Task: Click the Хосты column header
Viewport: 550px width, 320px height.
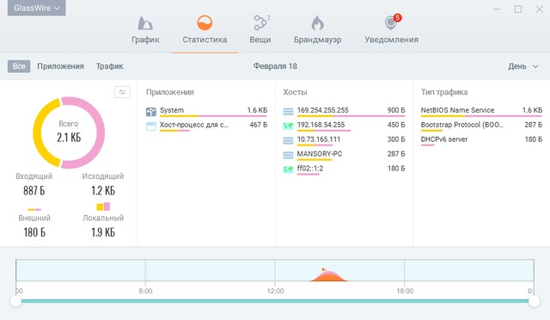Action: [295, 92]
